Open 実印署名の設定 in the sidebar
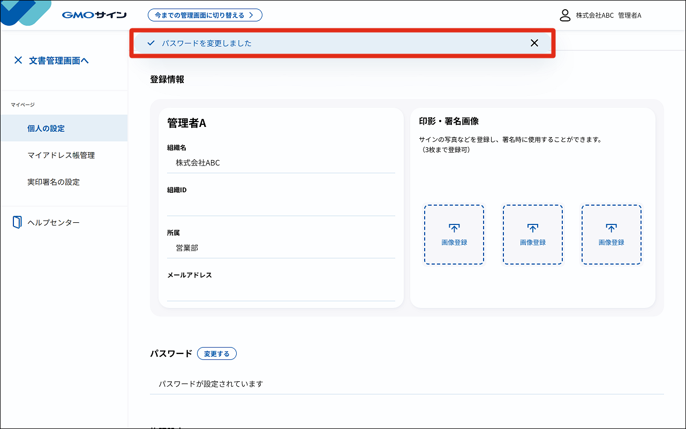 (54, 182)
